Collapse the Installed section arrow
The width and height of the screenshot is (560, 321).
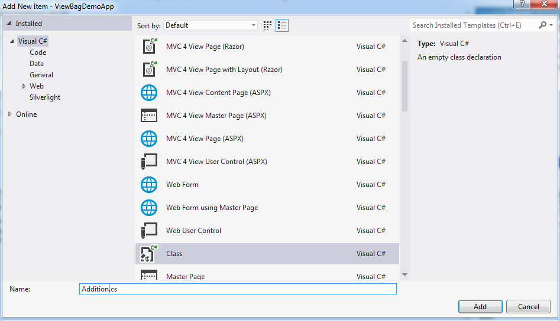[x=9, y=24]
